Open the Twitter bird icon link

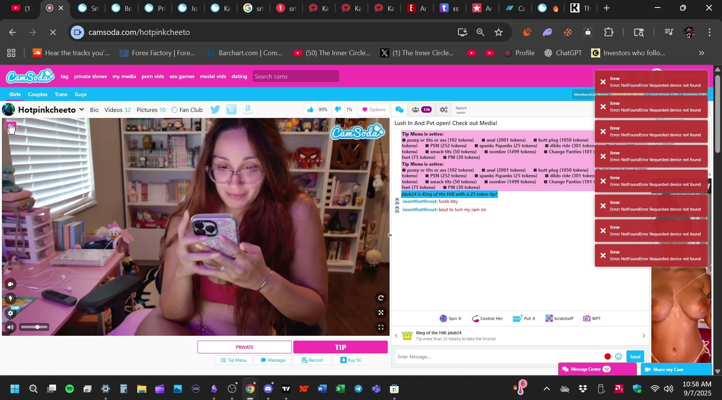pos(215,110)
